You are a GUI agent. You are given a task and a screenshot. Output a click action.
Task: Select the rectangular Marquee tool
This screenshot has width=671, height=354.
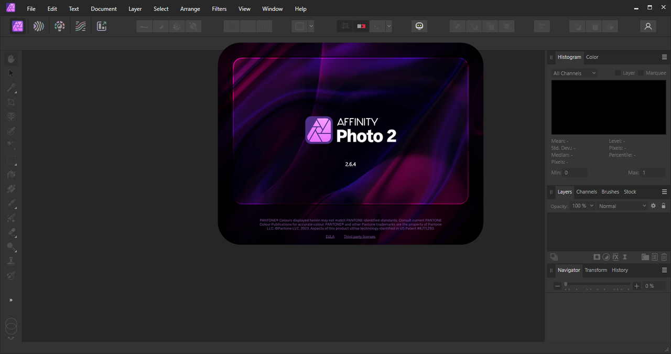[x=11, y=160]
